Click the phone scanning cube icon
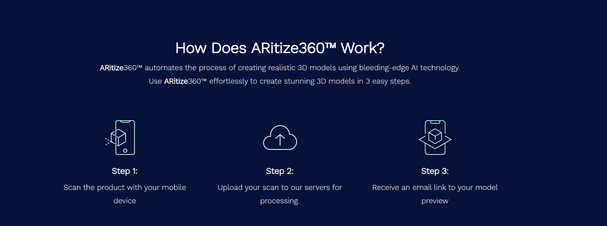 [120, 138]
